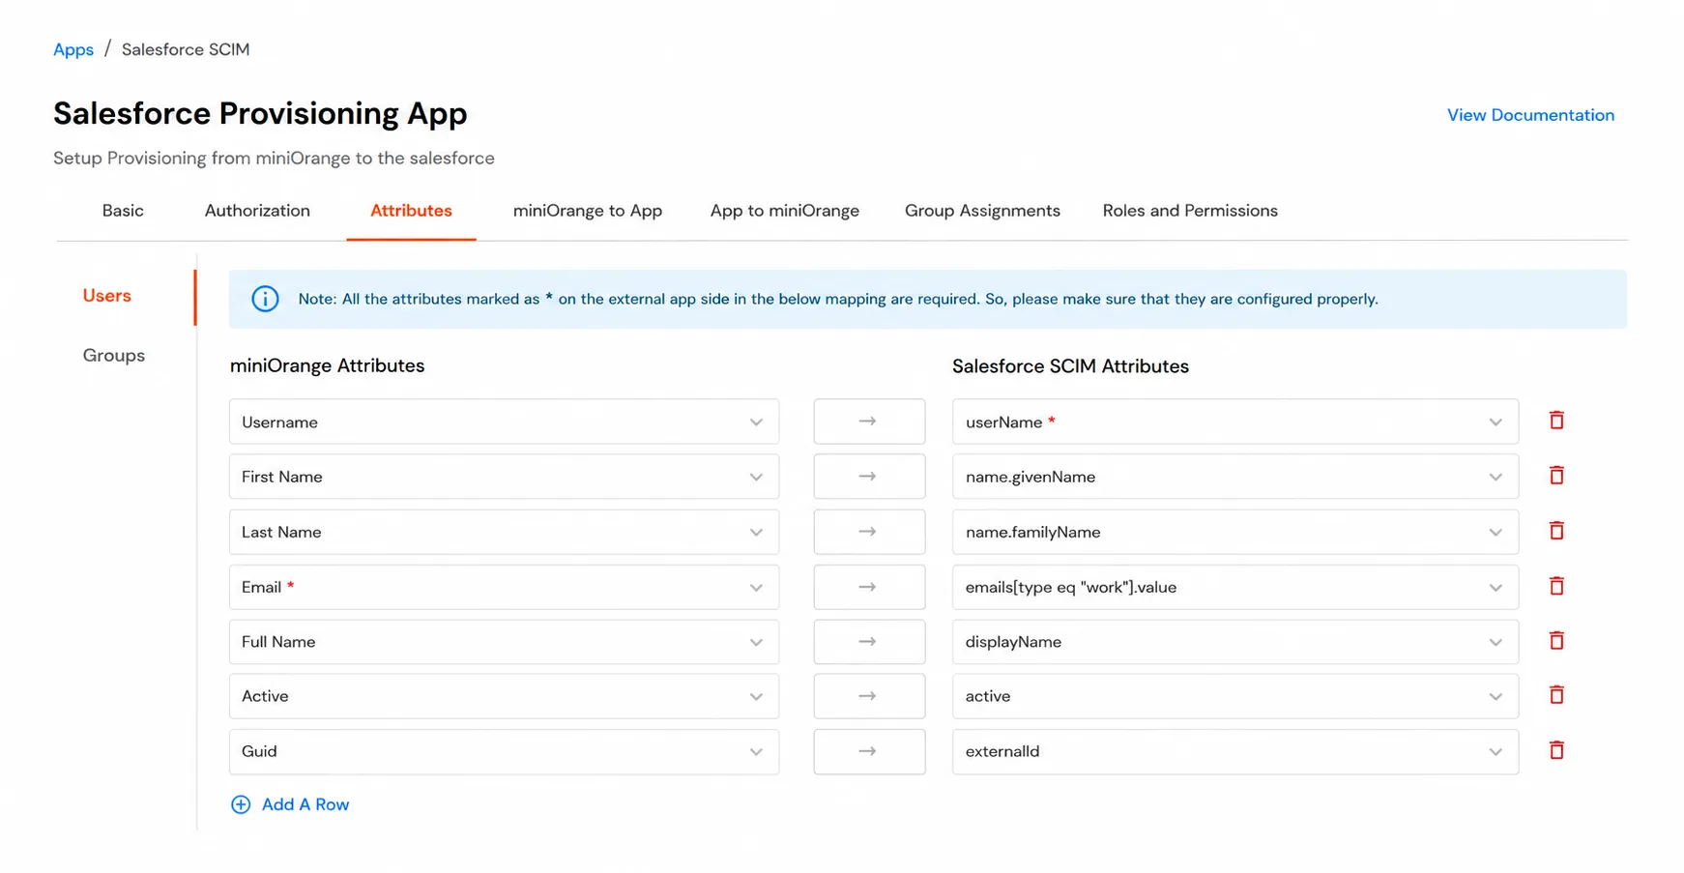Click the info icon in the note banner

[x=265, y=299]
